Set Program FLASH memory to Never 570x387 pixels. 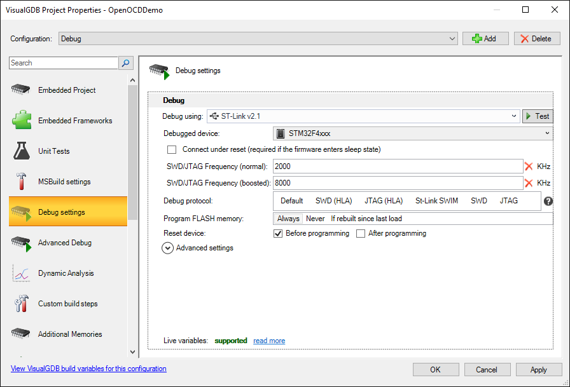(315, 219)
